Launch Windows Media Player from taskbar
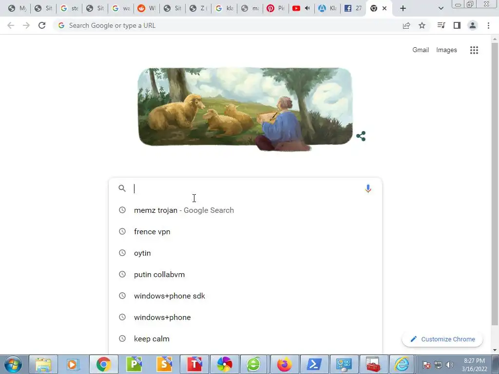 73,364
